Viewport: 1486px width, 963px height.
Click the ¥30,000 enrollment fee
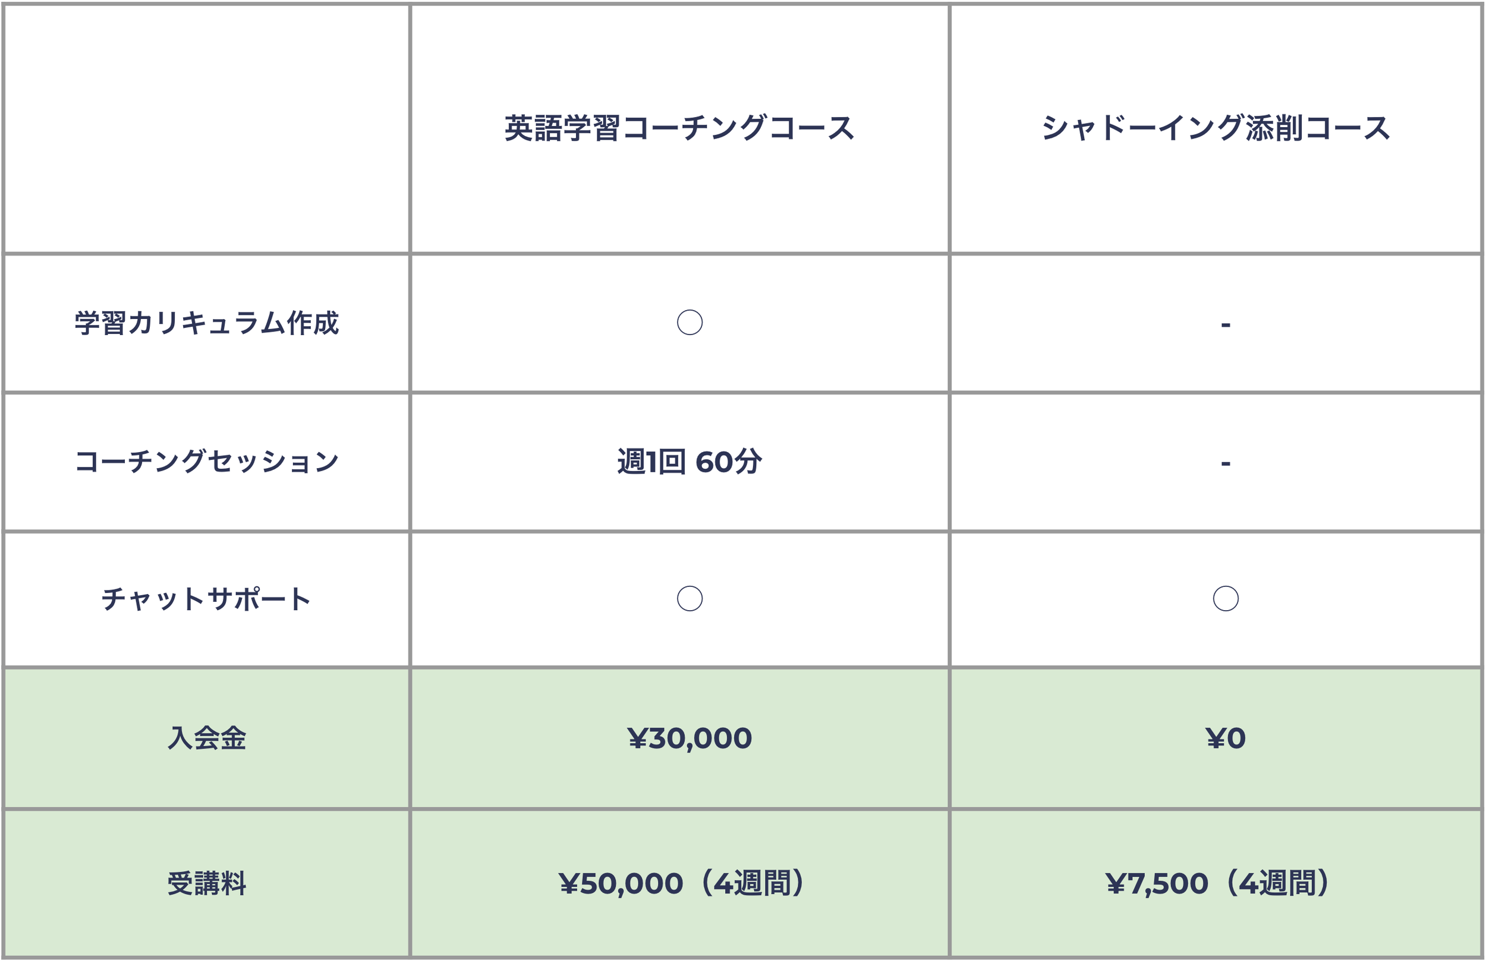coord(690,738)
